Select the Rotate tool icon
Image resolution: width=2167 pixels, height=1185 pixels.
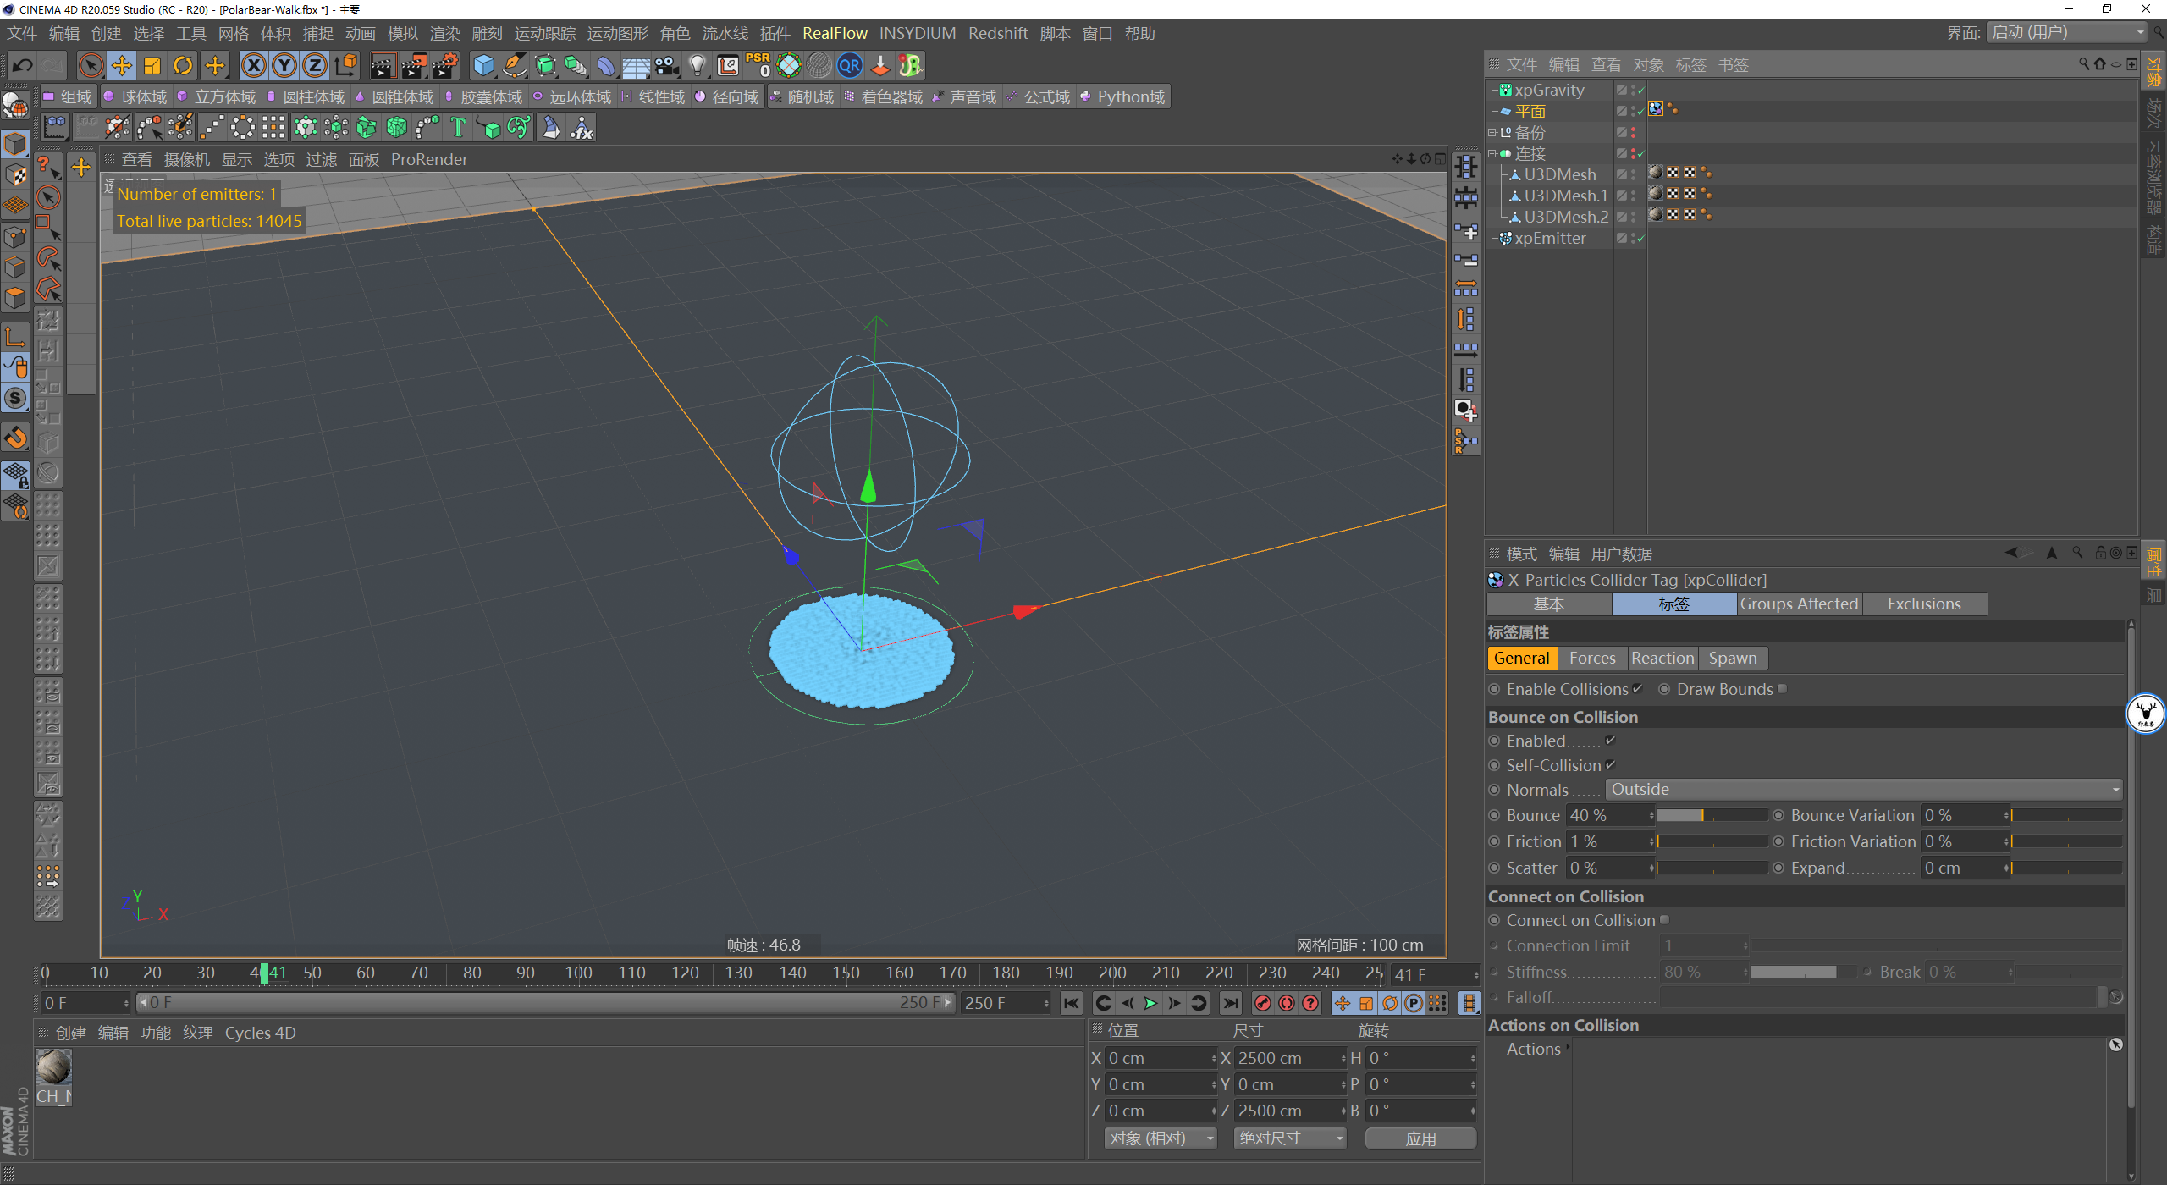183,65
